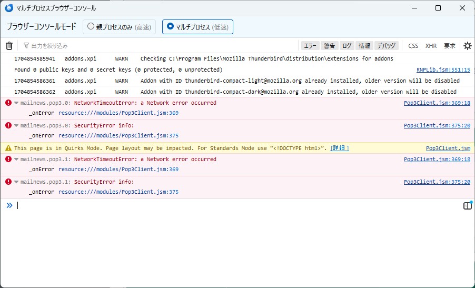Toggle the CSS filter

pyautogui.click(x=413, y=46)
